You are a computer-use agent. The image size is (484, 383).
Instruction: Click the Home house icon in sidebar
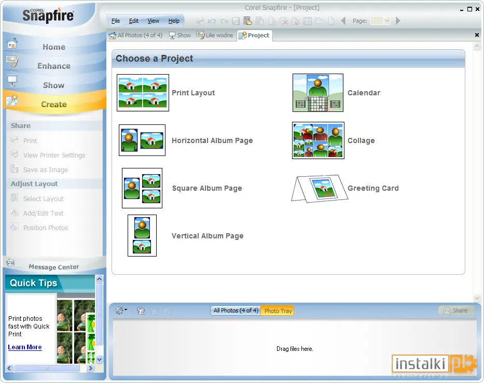(12, 44)
